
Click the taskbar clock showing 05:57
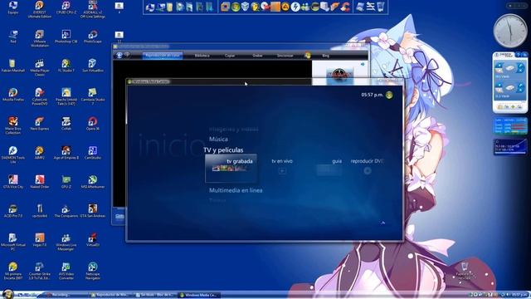pyautogui.click(x=519, y=295)
